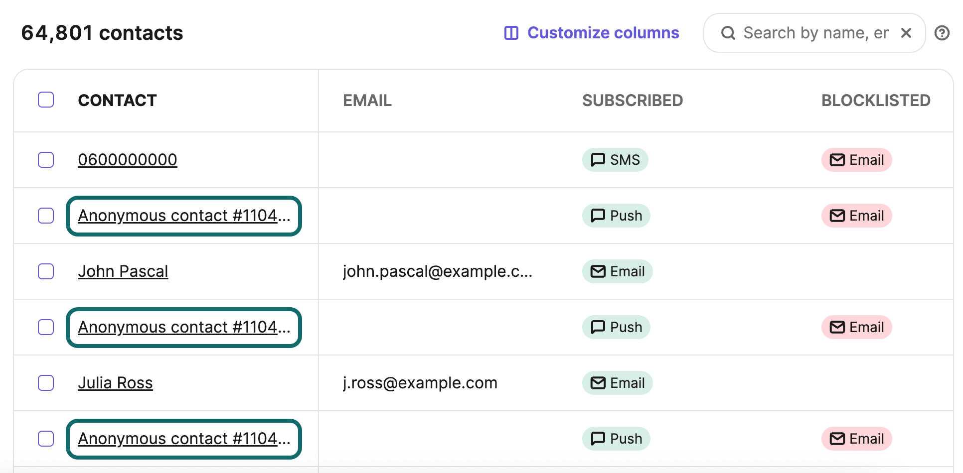Viewport: 963px width, 473px height.
Task: Check John Pascal's row checkbox
Action: tap(46, 271)
